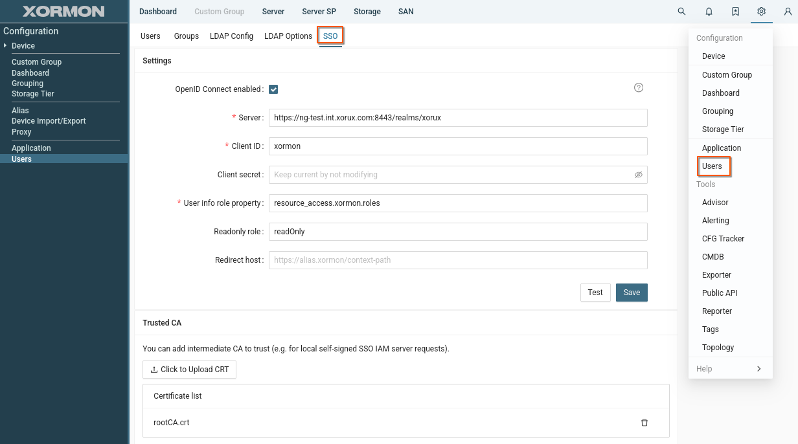
Task: Open Storage Tier in the left sidebar
Action: (33, 94)
